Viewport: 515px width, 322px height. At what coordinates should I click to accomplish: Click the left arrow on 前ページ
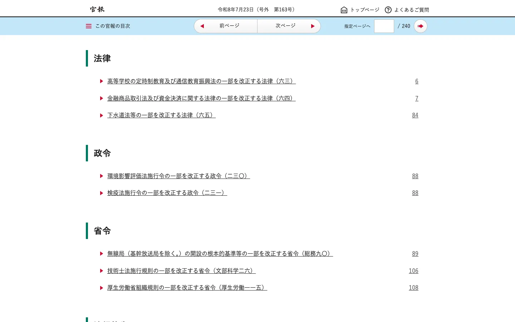(202, 26)
